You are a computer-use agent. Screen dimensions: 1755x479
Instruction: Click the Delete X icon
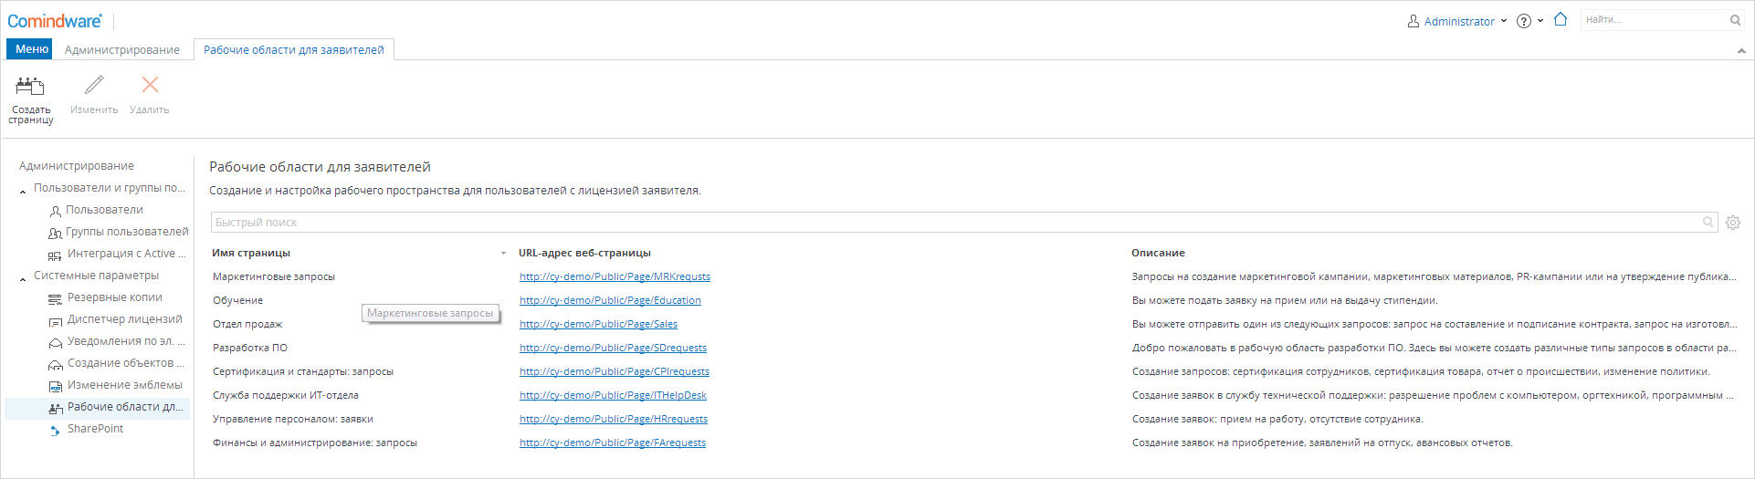click(150, 85)
